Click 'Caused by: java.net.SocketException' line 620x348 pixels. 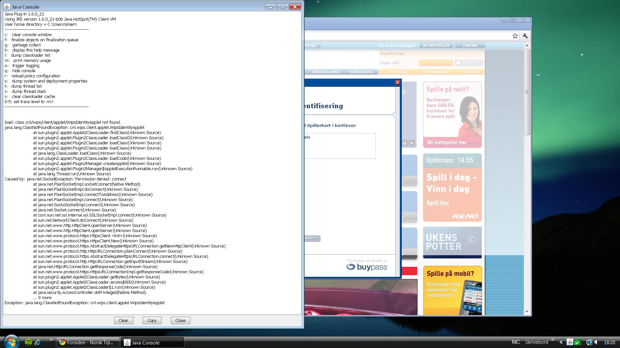[65, 179]
